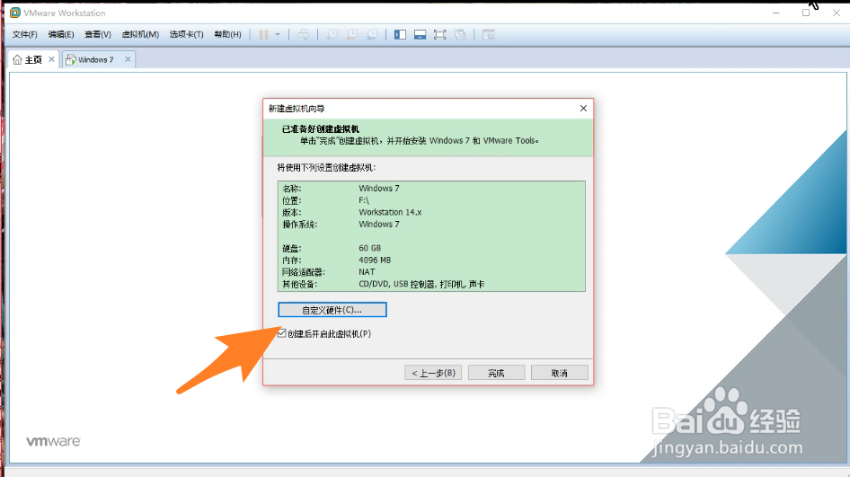The image size is (850, 477).
Task: Click the home icon on 主页 tab
Action: (17, 59)
